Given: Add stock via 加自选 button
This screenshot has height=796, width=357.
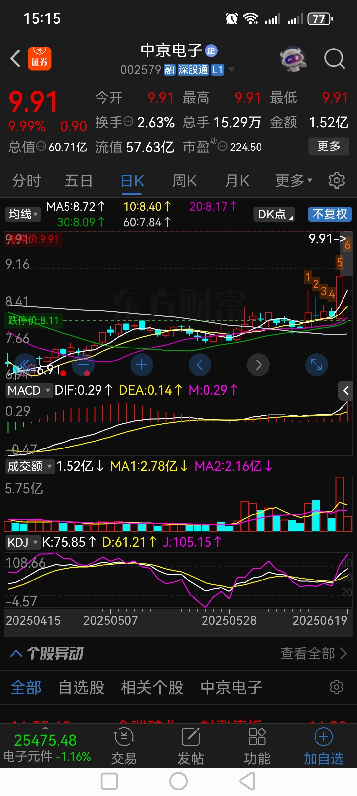Looking at the screenshot, I should [324, 747].
